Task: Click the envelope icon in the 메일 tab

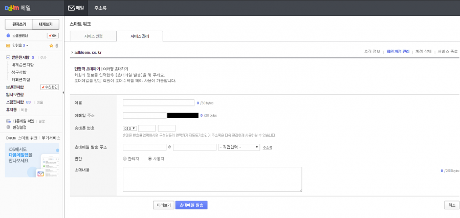Action: (x=71, y=8)
